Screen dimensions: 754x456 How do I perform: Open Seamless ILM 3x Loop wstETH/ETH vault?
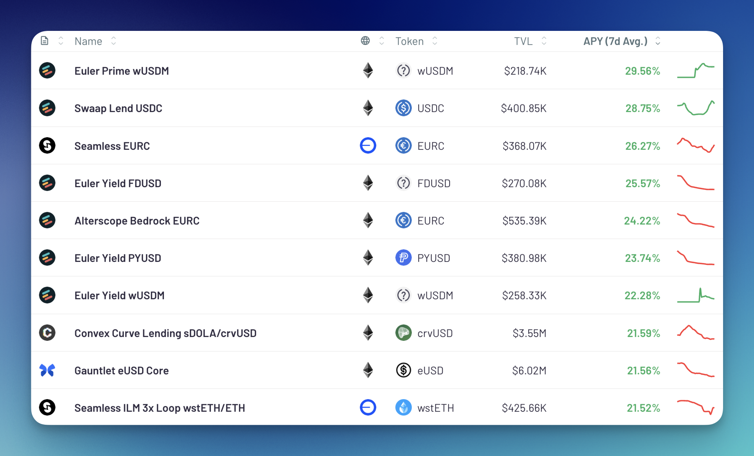(x=160, y=408)
